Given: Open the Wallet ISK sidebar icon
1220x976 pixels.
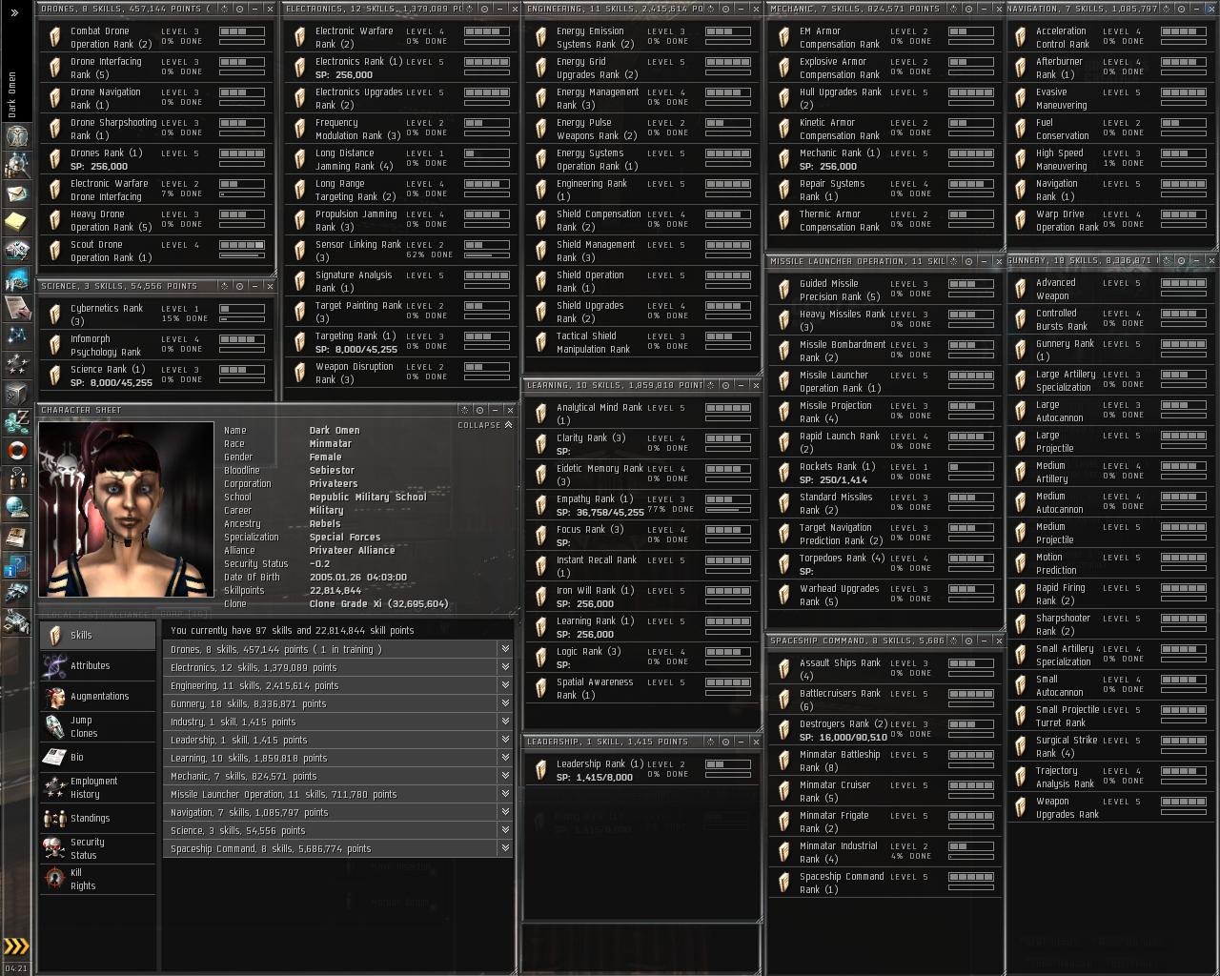Looking at the screenshot, I should 16,421.
